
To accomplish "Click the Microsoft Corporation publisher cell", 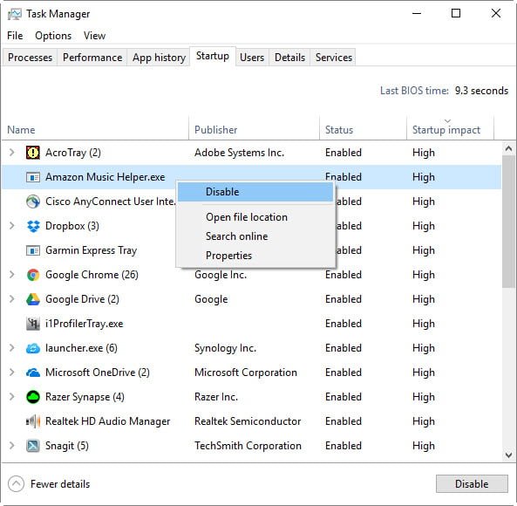I will pyautogui.click(x=246, y=373).
